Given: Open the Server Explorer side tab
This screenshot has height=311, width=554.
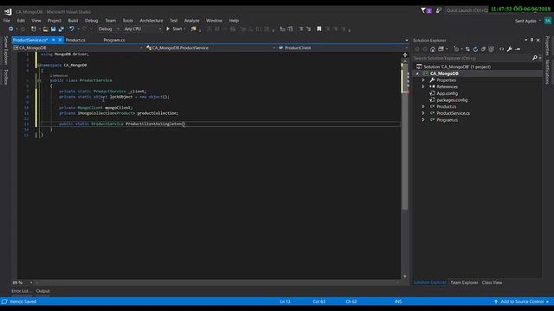Looking at the screenshot, I should 6,50.
